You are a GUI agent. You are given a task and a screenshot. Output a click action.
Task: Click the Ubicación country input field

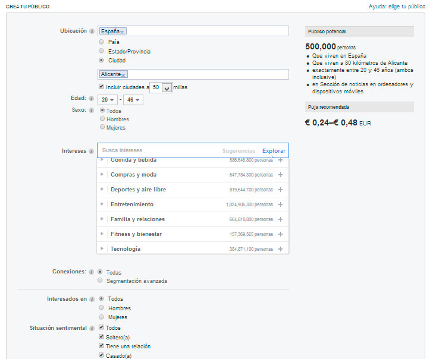(x=193, y=31)
